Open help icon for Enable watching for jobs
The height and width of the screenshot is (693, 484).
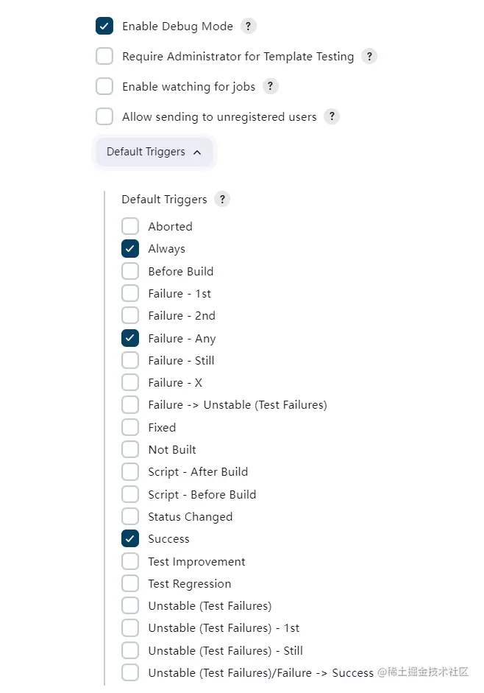click(271, 87)
